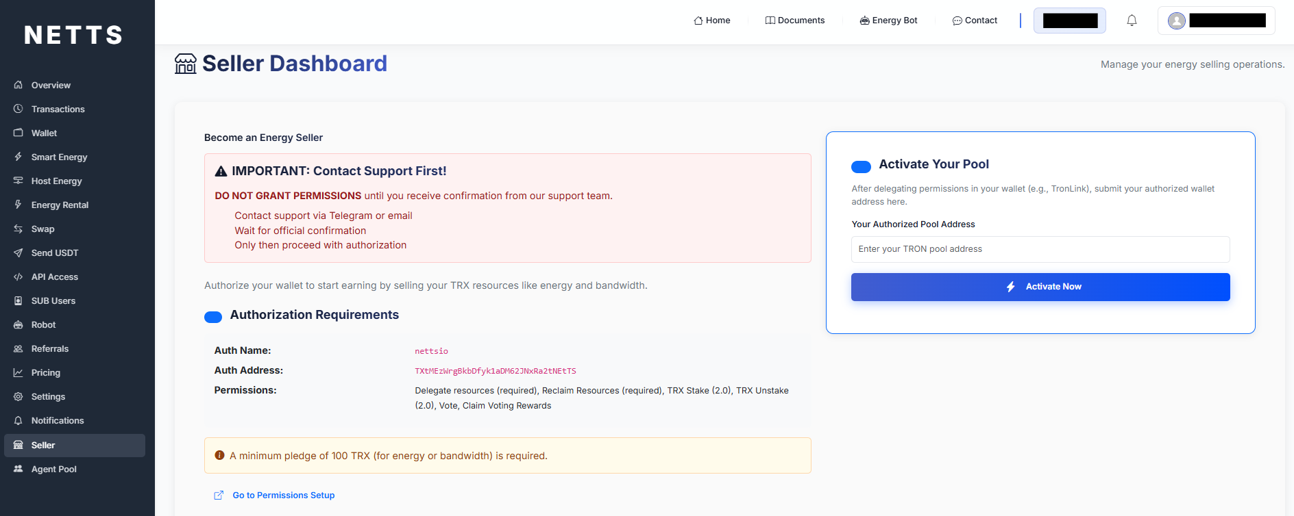Click the Settings gear icon in sidebar

point(19,396)
